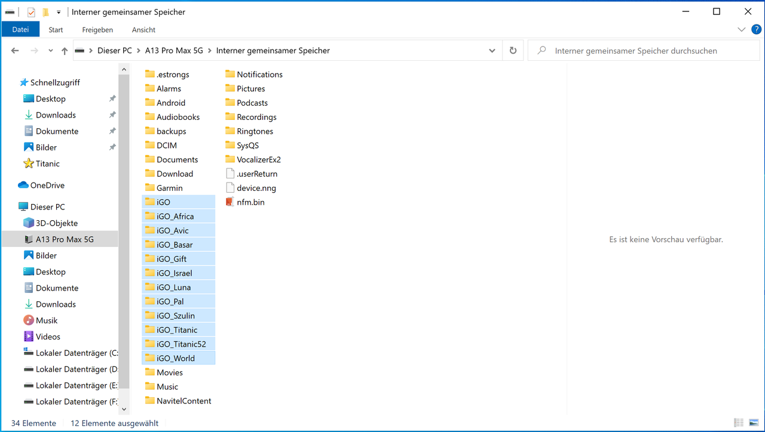
Task: Click Interner gemeinsamer Speicher breadcrumb in address bar
Action: point(273,51)
